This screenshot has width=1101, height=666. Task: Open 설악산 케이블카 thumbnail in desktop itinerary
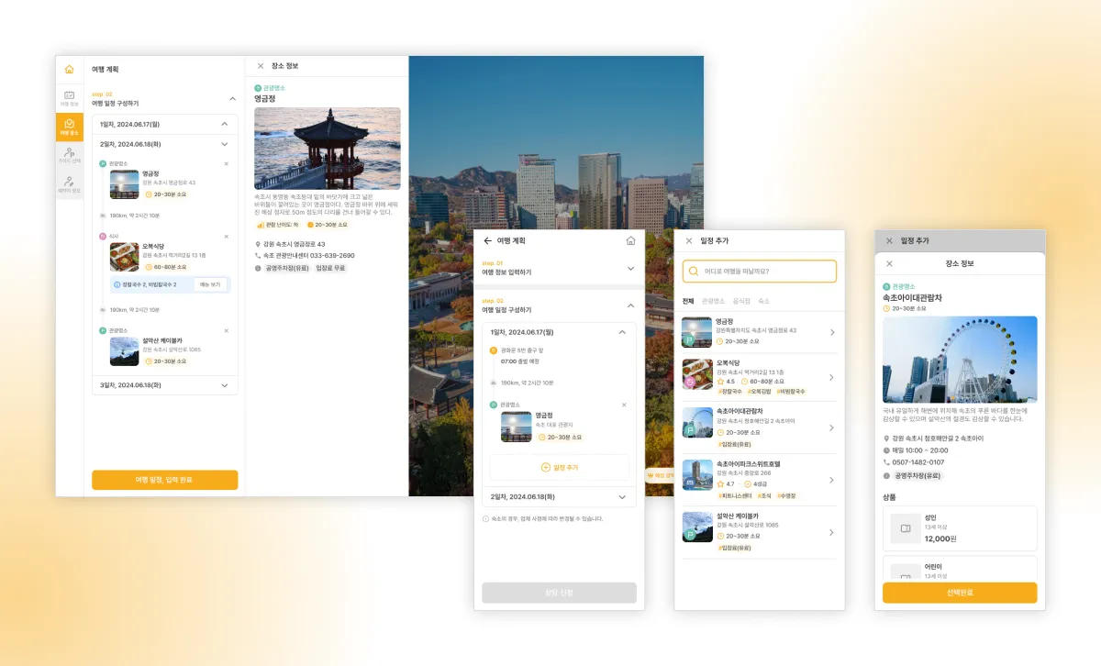(125, 351)
